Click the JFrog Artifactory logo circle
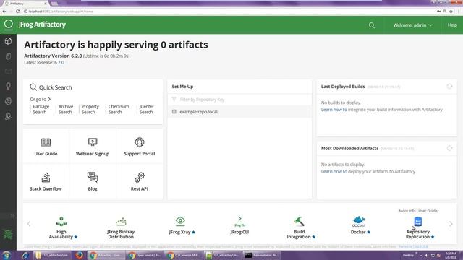 coord(8,25)
